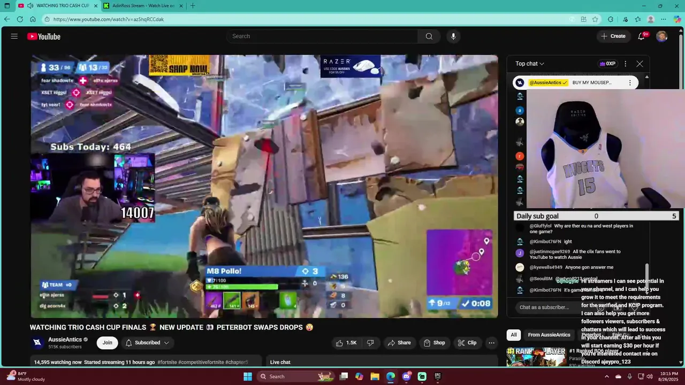
Task: Open File Explorer from the taskbar
Action: [x=375, y=376]
